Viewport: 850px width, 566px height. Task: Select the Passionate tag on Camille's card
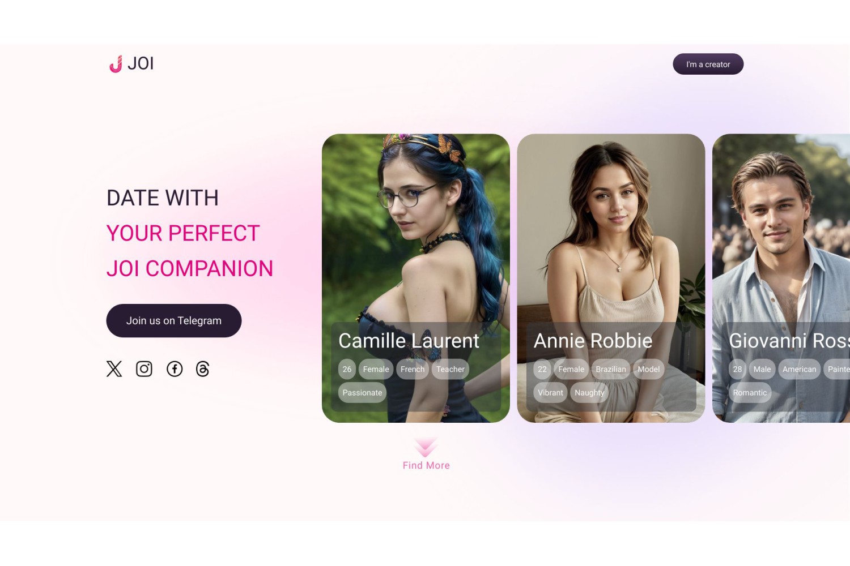(x=362, y=392)
